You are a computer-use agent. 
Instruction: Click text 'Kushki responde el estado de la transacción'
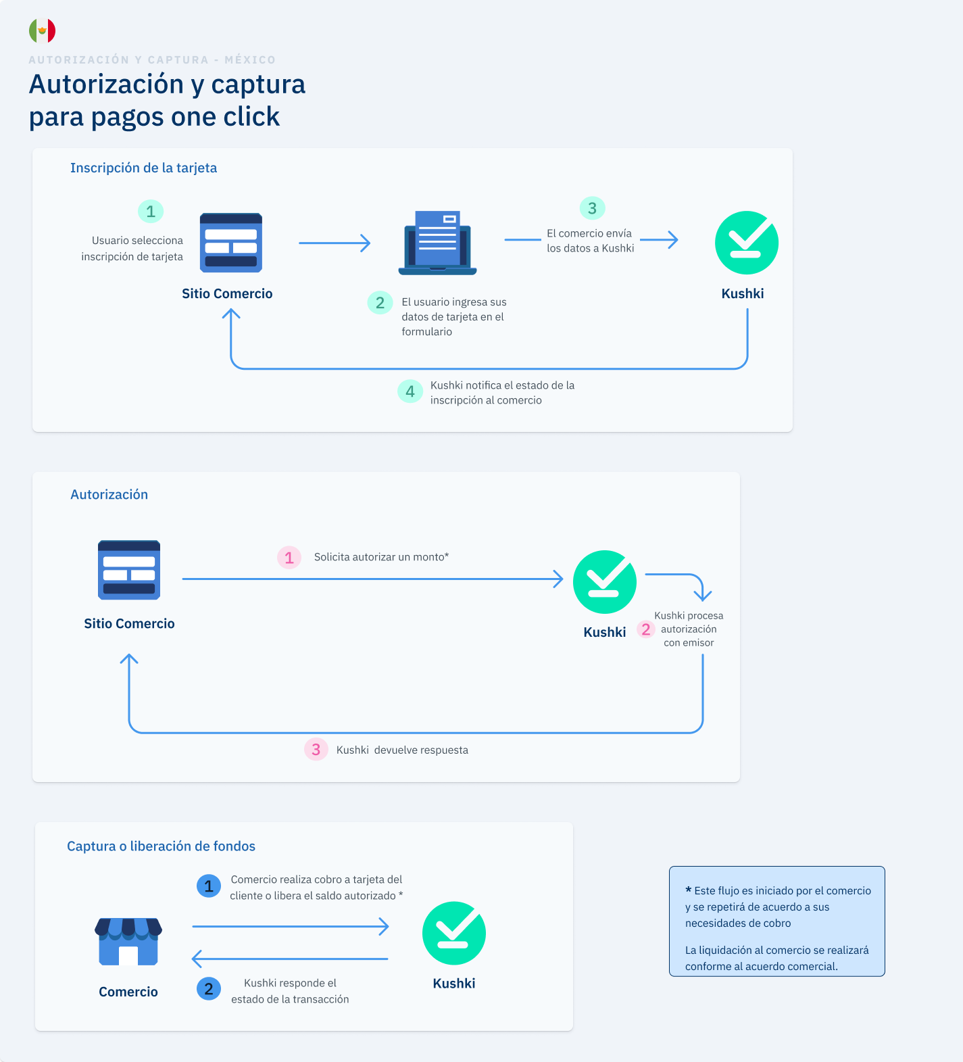[290, 991]
